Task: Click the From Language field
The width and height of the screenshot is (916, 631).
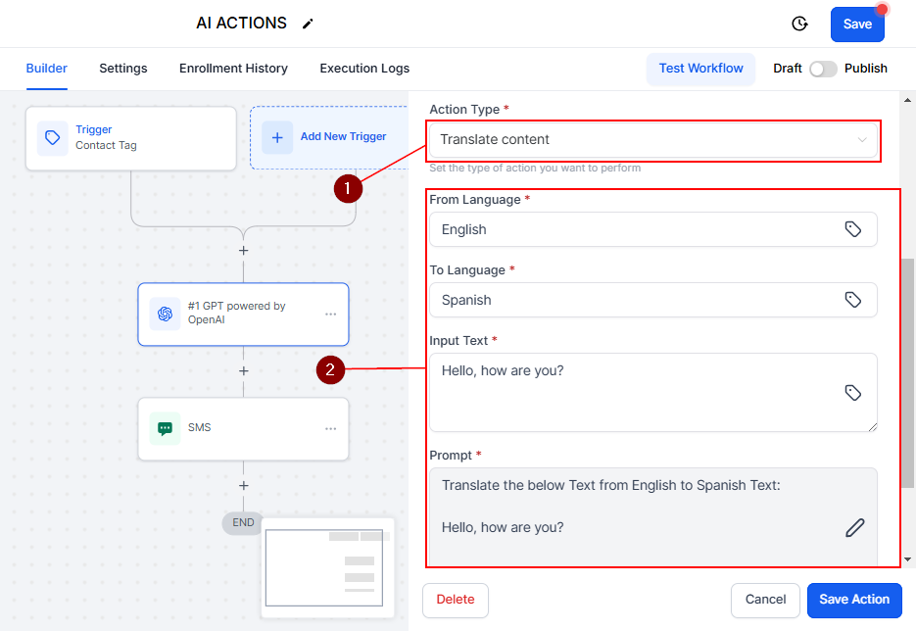Action: (x=653, y=229)
